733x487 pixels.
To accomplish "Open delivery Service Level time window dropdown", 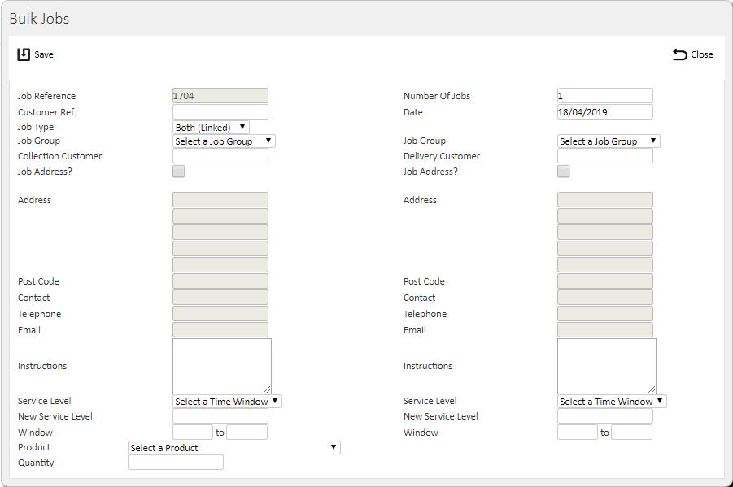I will [x=612, y=402].
